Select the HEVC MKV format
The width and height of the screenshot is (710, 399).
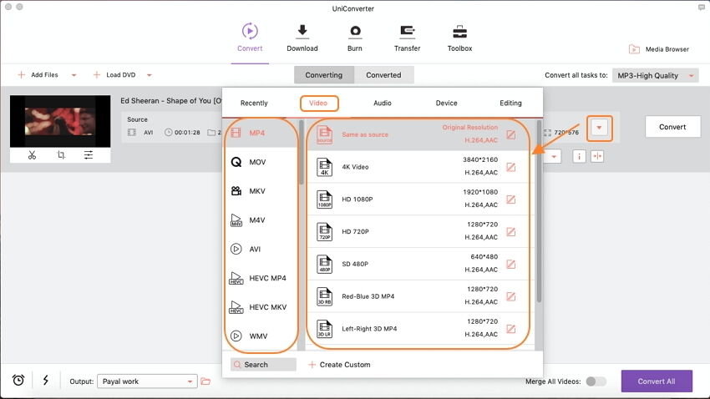point(261,306)
